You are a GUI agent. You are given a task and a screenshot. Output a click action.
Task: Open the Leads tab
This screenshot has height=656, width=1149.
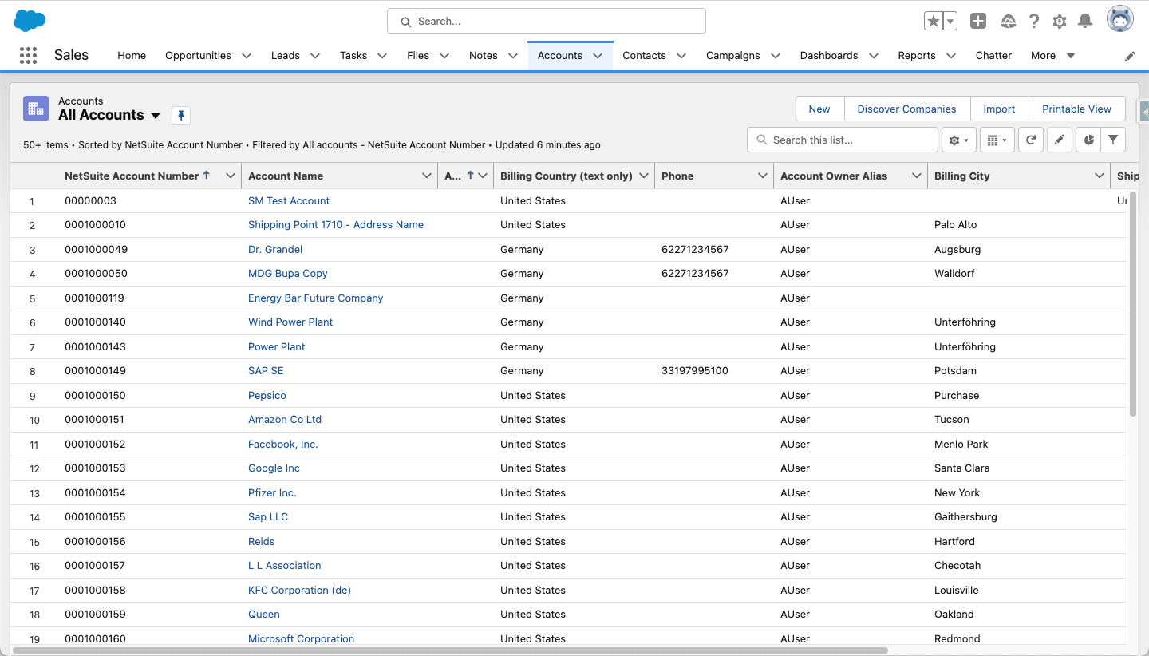(286, 55)
